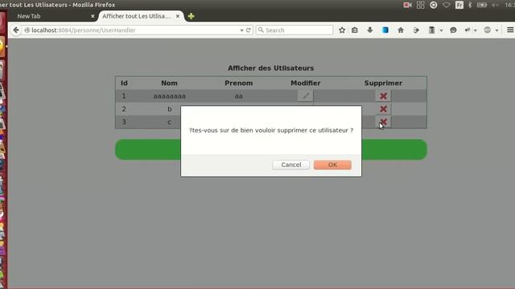Click the Modifier column header

tap(306, 83)
